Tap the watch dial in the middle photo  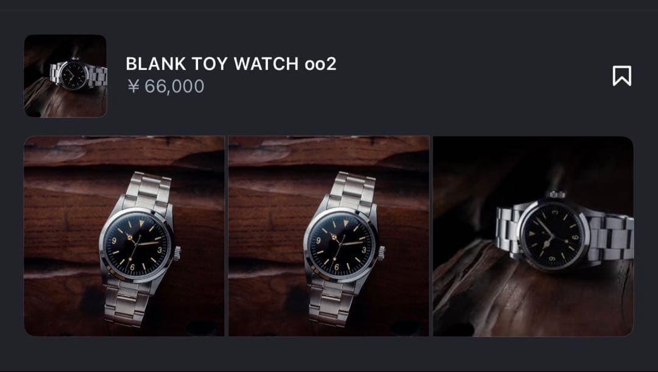[341, 244]
